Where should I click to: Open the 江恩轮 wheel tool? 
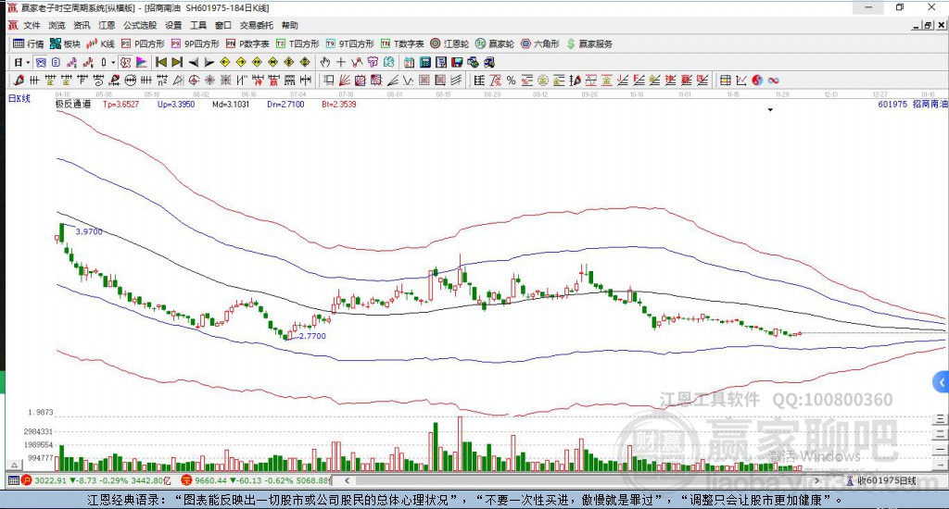click(449, 43)
